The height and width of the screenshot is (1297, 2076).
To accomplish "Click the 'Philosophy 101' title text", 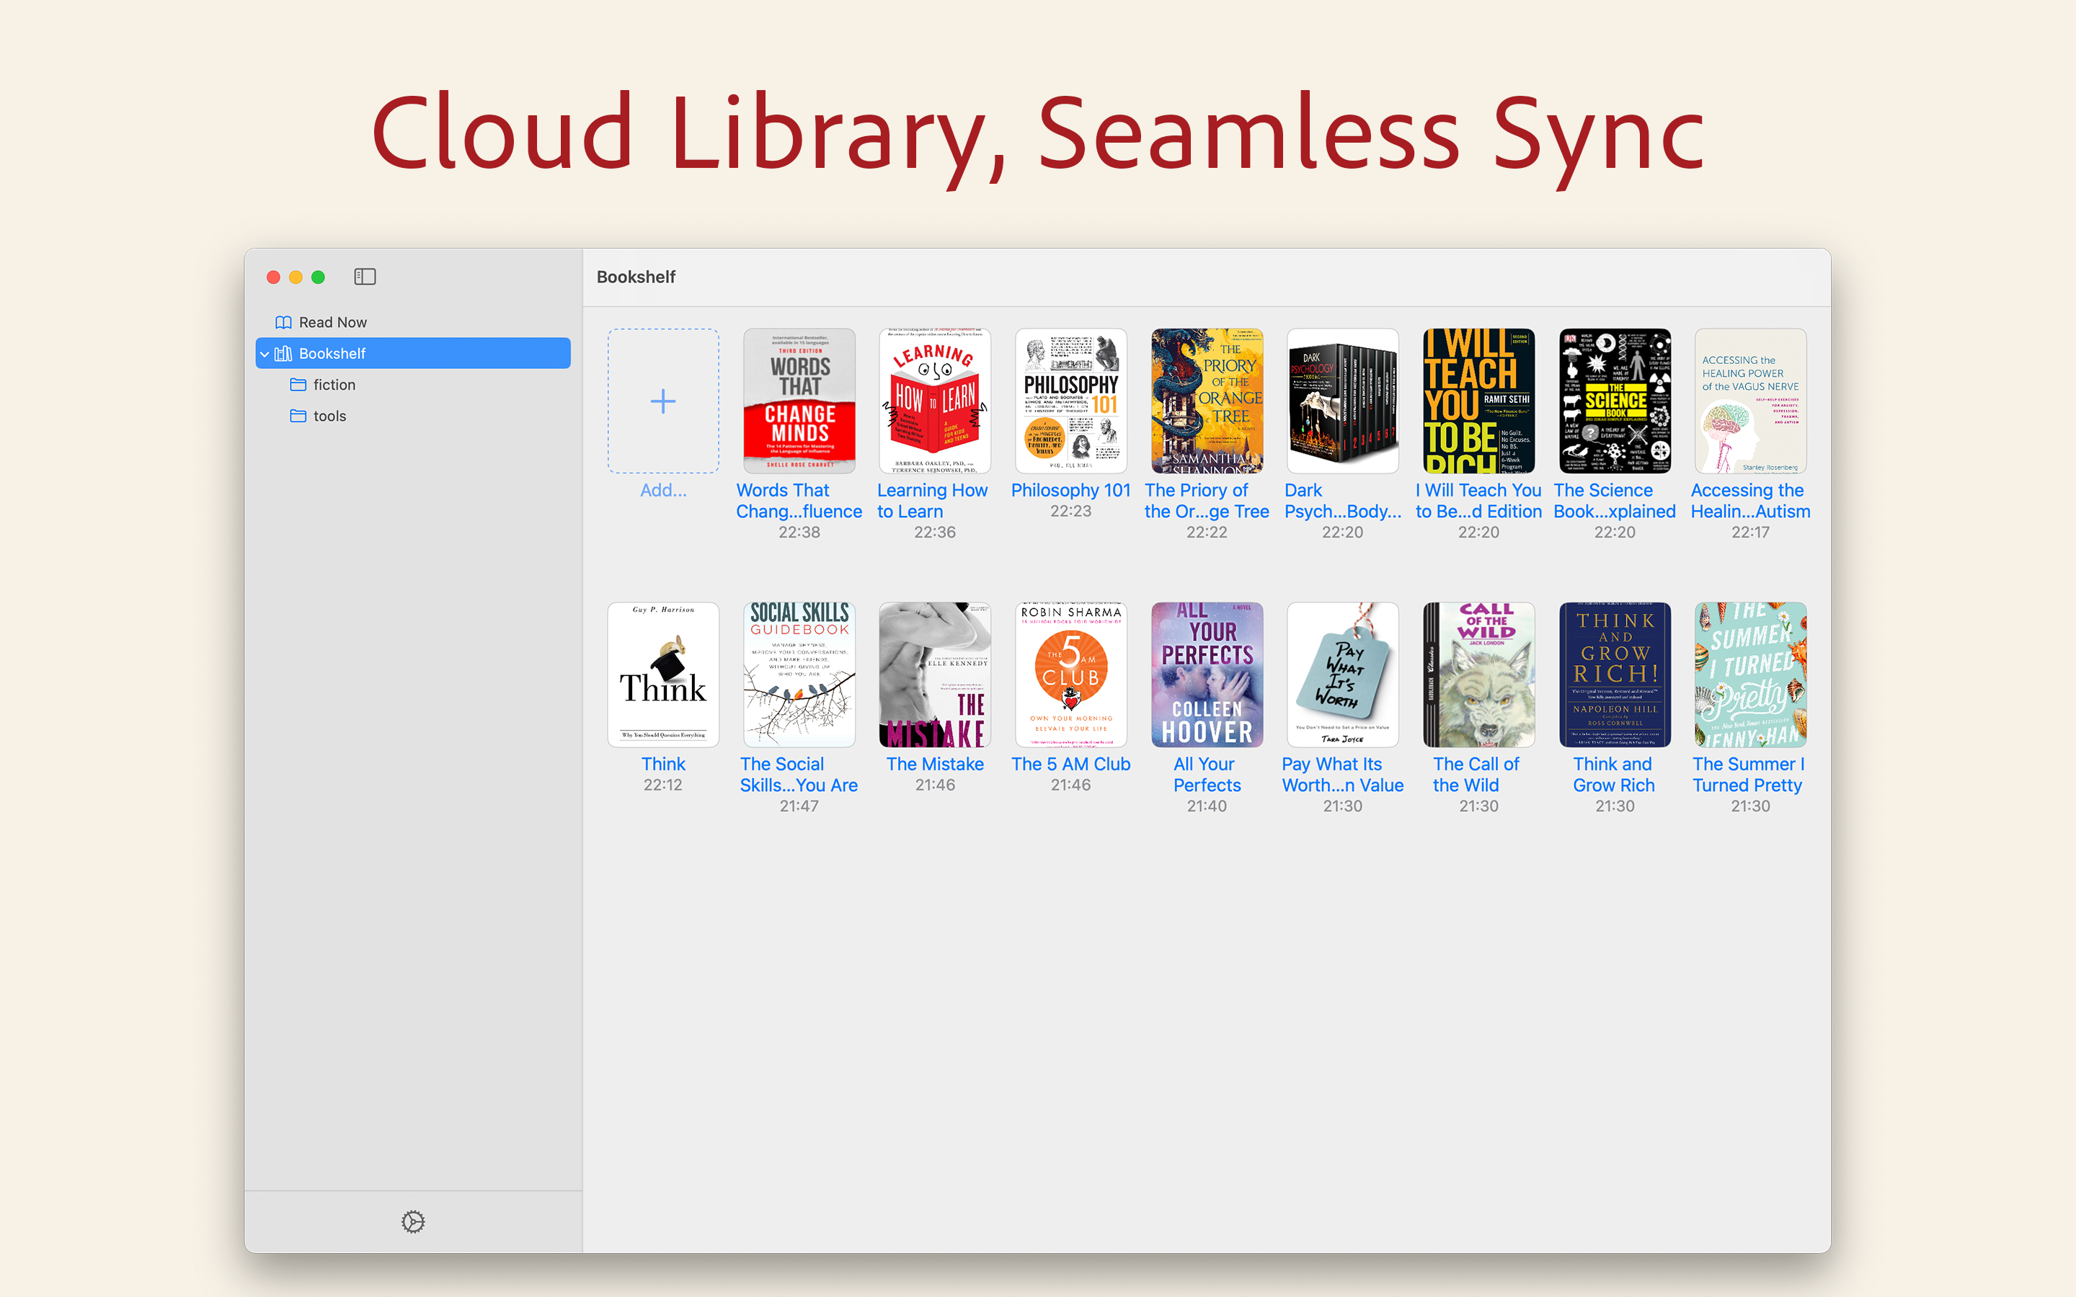I will pos(1070,490).
